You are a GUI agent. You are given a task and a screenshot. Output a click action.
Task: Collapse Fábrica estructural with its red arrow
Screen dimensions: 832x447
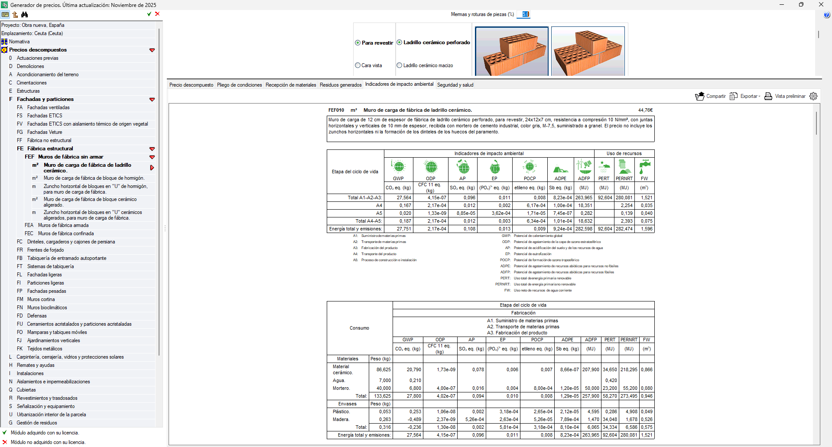tap(152, 149)
